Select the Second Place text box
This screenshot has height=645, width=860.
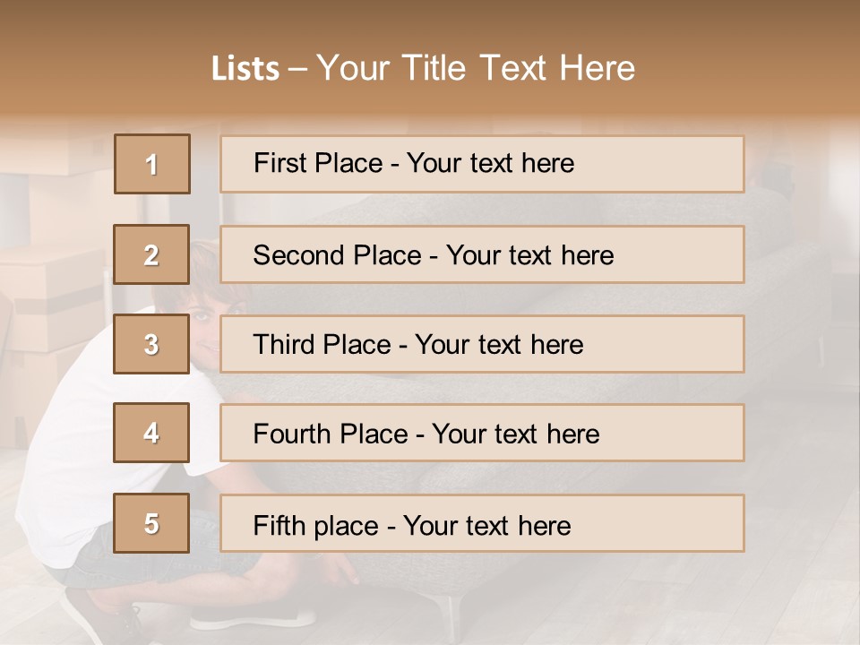coord(482,254)
